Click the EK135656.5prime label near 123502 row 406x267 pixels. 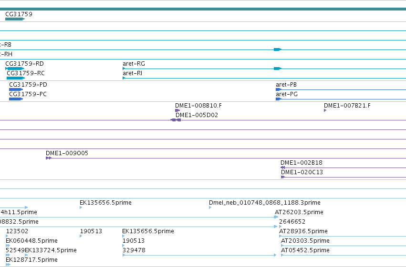point(148,231)
